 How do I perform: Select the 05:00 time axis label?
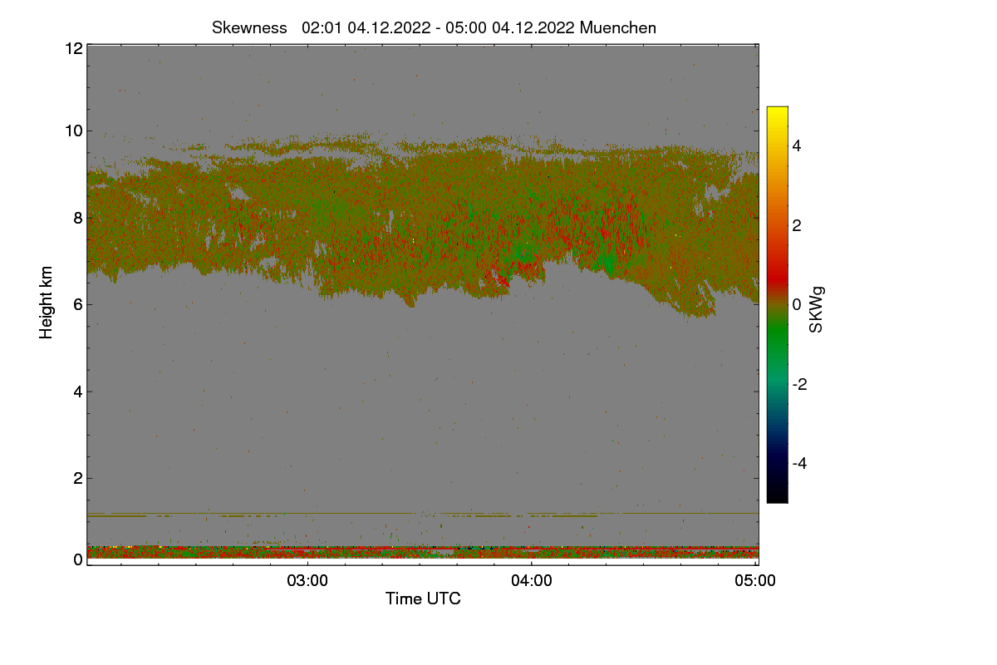point(755,581)
